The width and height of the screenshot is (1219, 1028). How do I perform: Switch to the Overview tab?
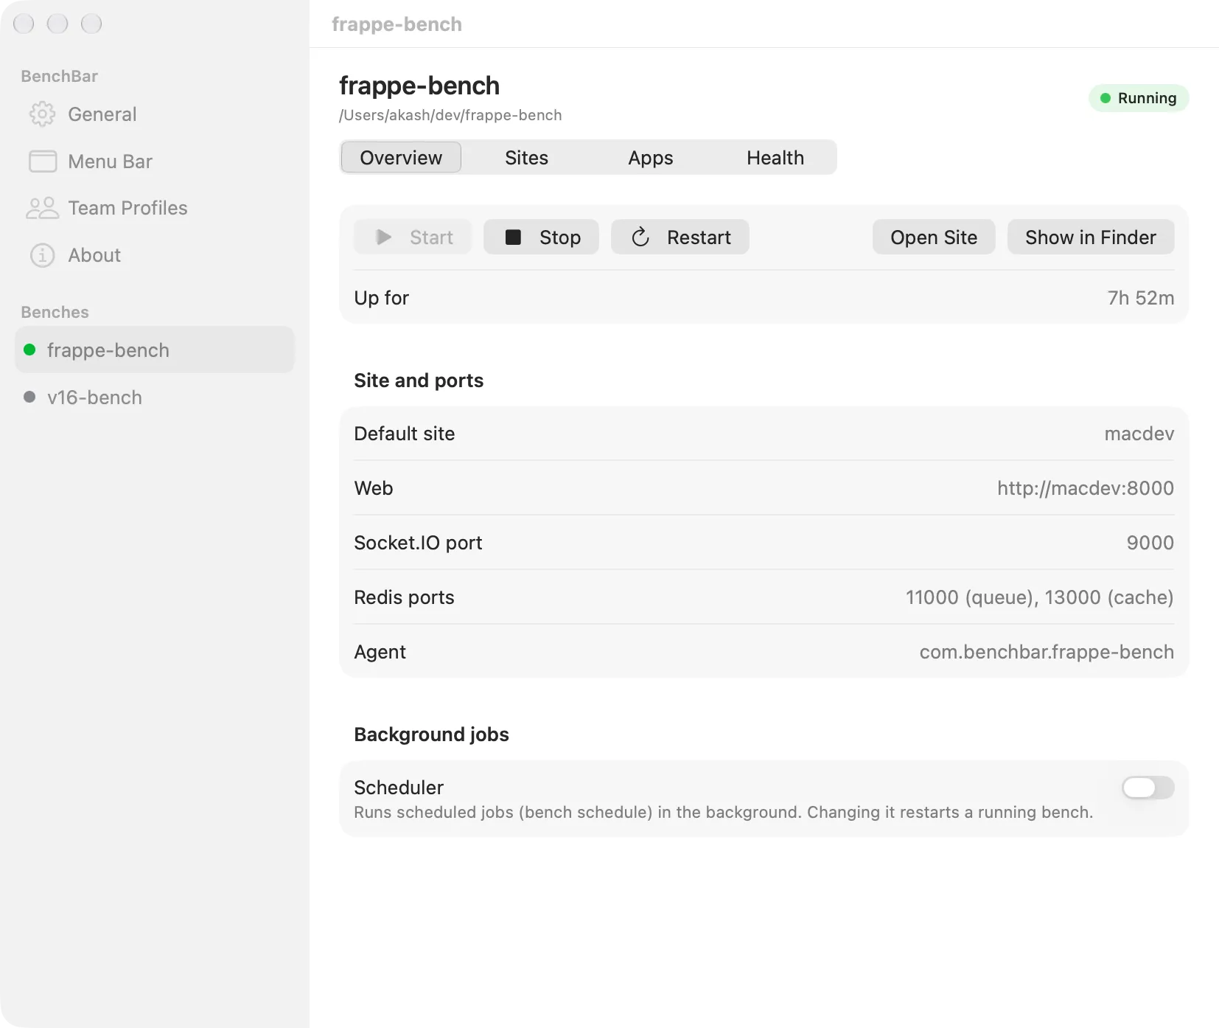coord(401,157)
